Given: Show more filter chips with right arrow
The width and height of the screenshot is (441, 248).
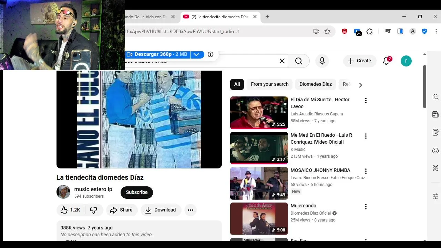Looking at the screenshot, I should [360, 85].
